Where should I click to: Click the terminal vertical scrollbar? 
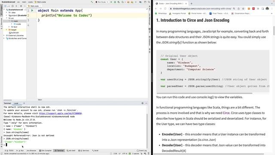click(x=147, y=131)
